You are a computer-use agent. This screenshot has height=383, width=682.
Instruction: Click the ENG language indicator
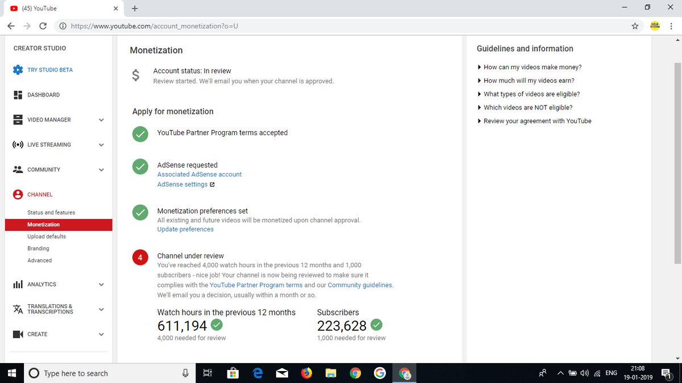coord(612,373)
